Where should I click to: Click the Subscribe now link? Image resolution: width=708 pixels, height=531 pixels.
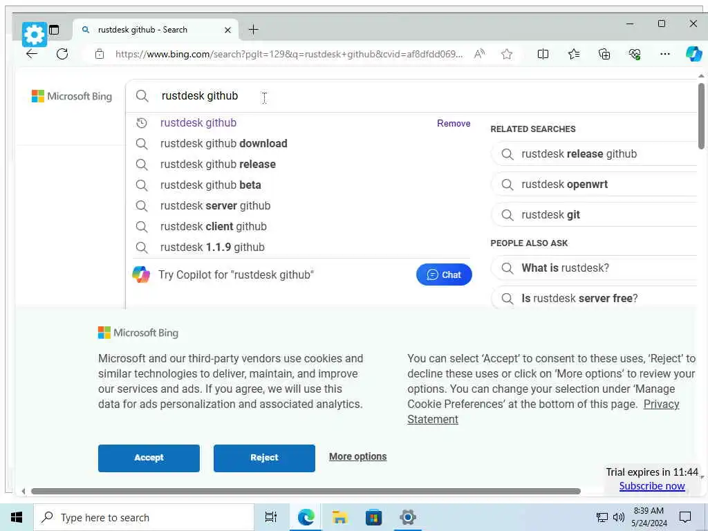click(651, 486)
